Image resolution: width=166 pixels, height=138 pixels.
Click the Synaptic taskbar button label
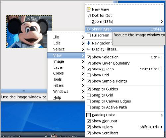[x=68, y=137]
